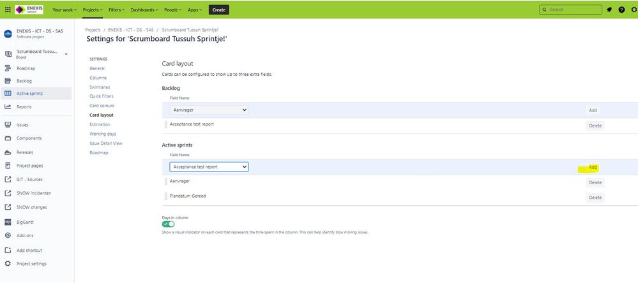Screen dimensions: 638x283
Task: Expand the board switcher chevron in sidebar
Action: tap(66, 54)
